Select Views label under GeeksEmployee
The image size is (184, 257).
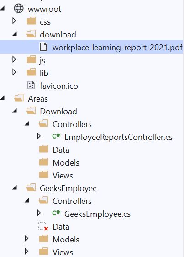point(63,252)
